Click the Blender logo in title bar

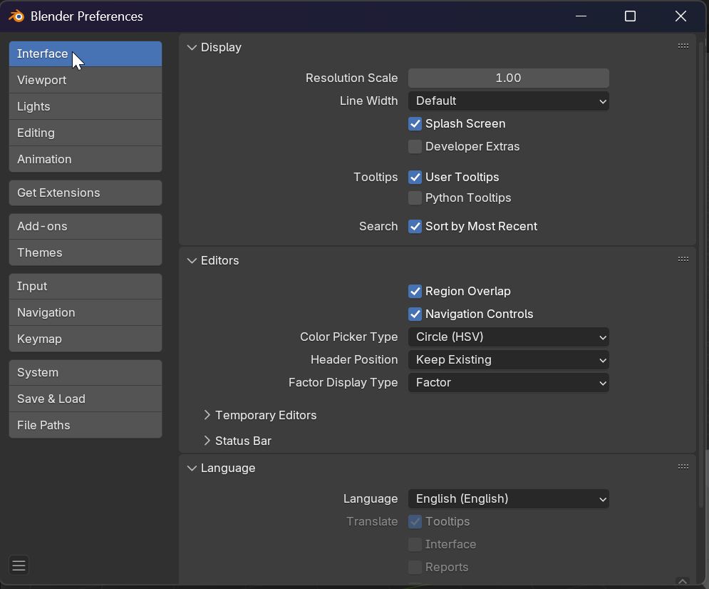tap(16, 16)
